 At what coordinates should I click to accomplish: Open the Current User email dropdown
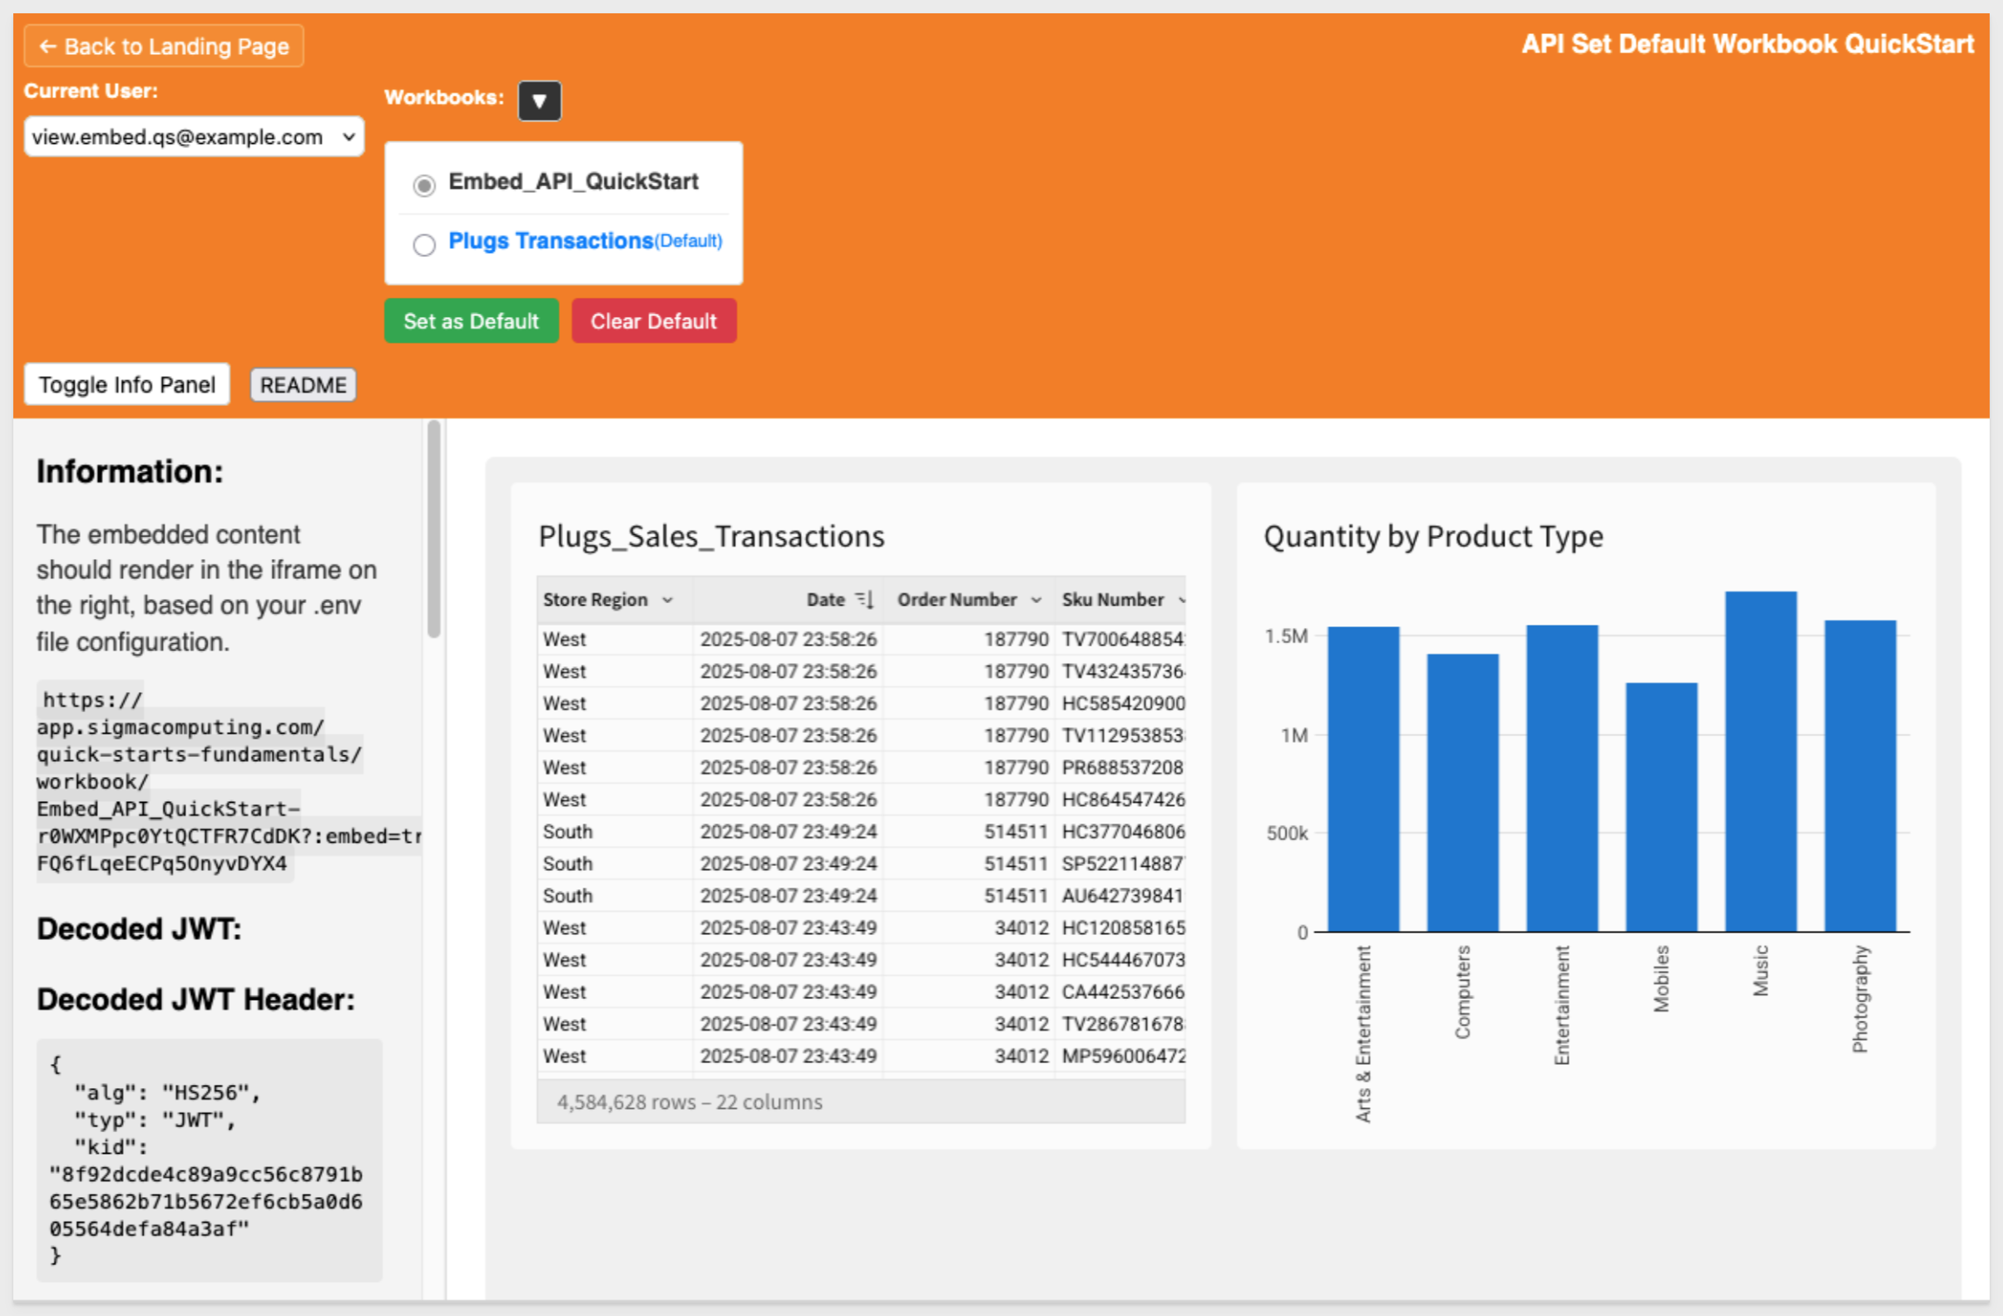click(x=194, y=137)
